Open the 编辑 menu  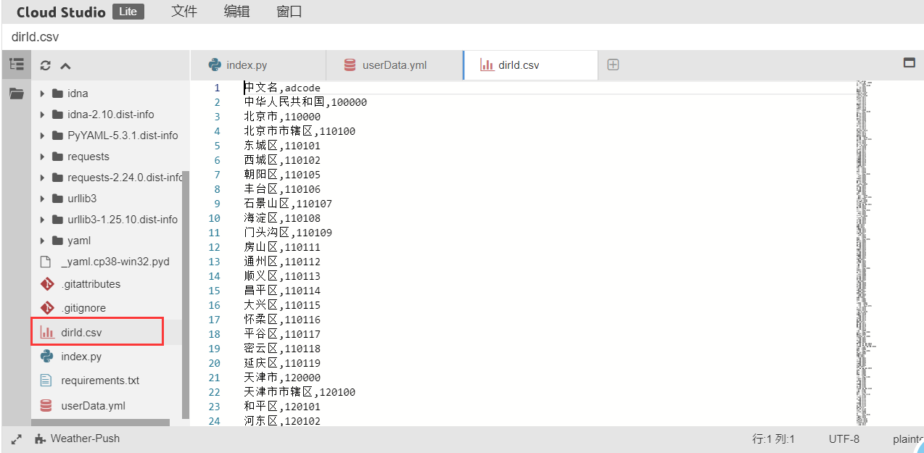tap(237, 12)
